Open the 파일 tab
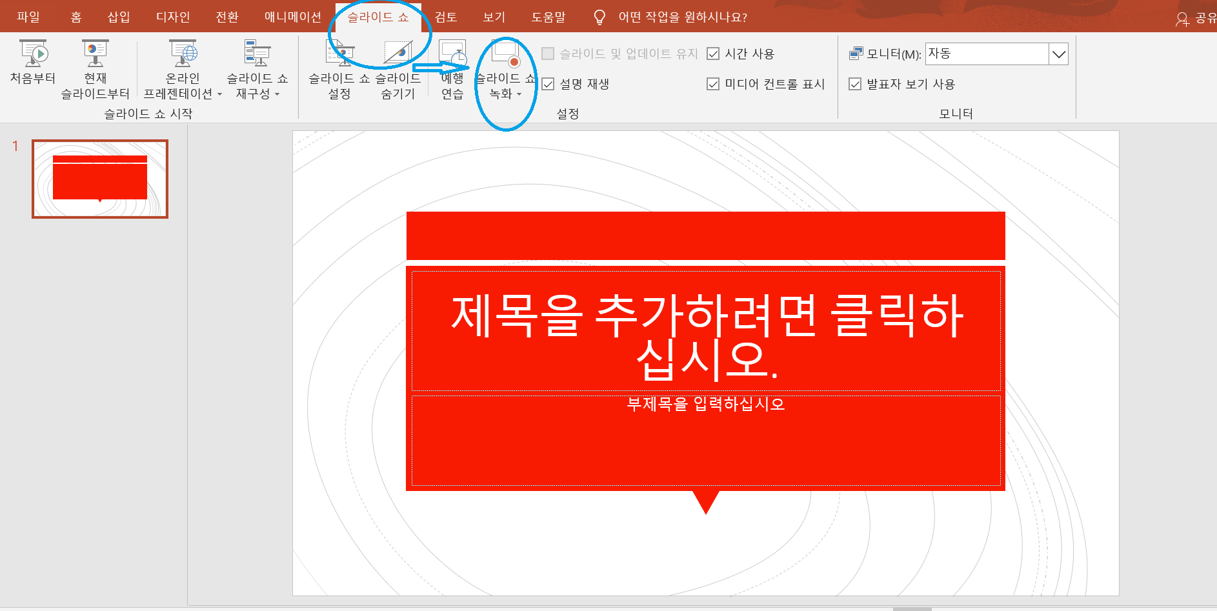The image size is (1217, 611). click(28, 17)
